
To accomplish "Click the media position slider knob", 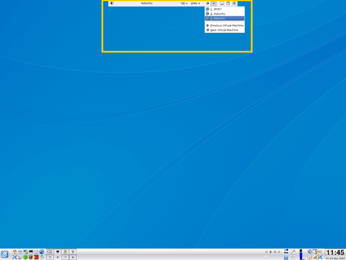I will tap(265, 257).
